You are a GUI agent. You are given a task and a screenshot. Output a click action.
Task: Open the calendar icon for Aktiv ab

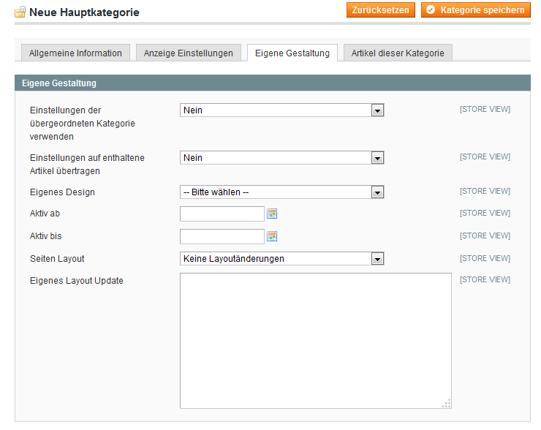click(x=272, y=214)
